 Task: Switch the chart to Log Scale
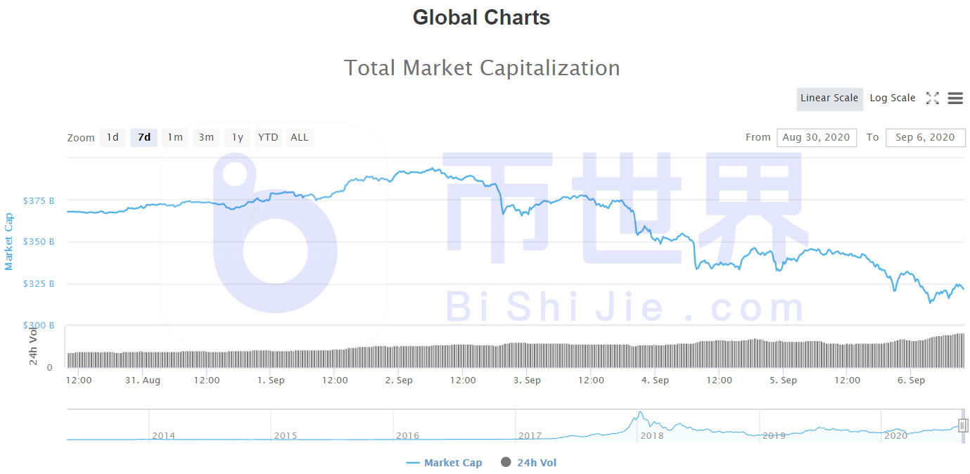892,98
